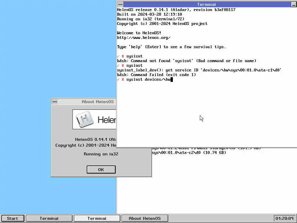
Task: Click 'HelenOS 0.14.1' text in About dialog
Action: (95, 139)
